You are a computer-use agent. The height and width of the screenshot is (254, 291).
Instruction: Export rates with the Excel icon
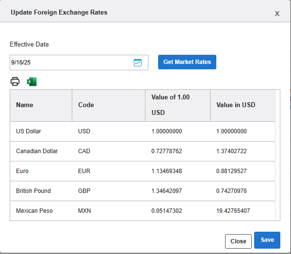[x=32, y=81]
